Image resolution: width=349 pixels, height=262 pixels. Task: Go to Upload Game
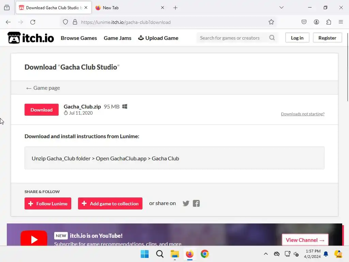click(158, 38)
